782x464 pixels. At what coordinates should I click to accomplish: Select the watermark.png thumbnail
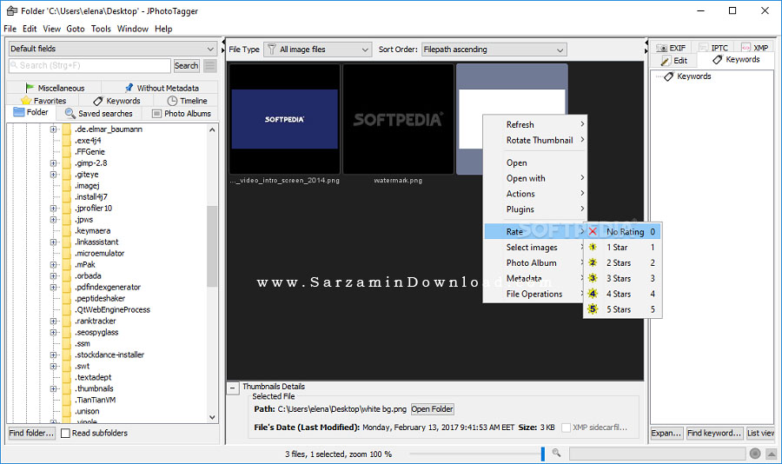398,119
